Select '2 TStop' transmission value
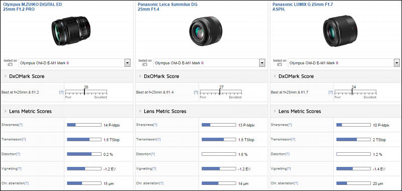The image size is (402, 191). coord(379,140)
